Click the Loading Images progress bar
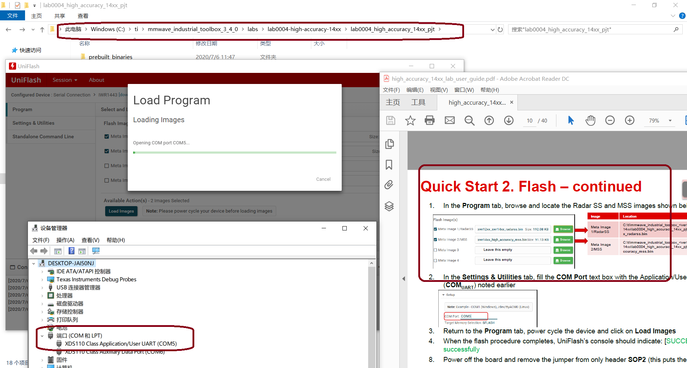This screenshot has width=687, height=368. [x=235, y=153]
